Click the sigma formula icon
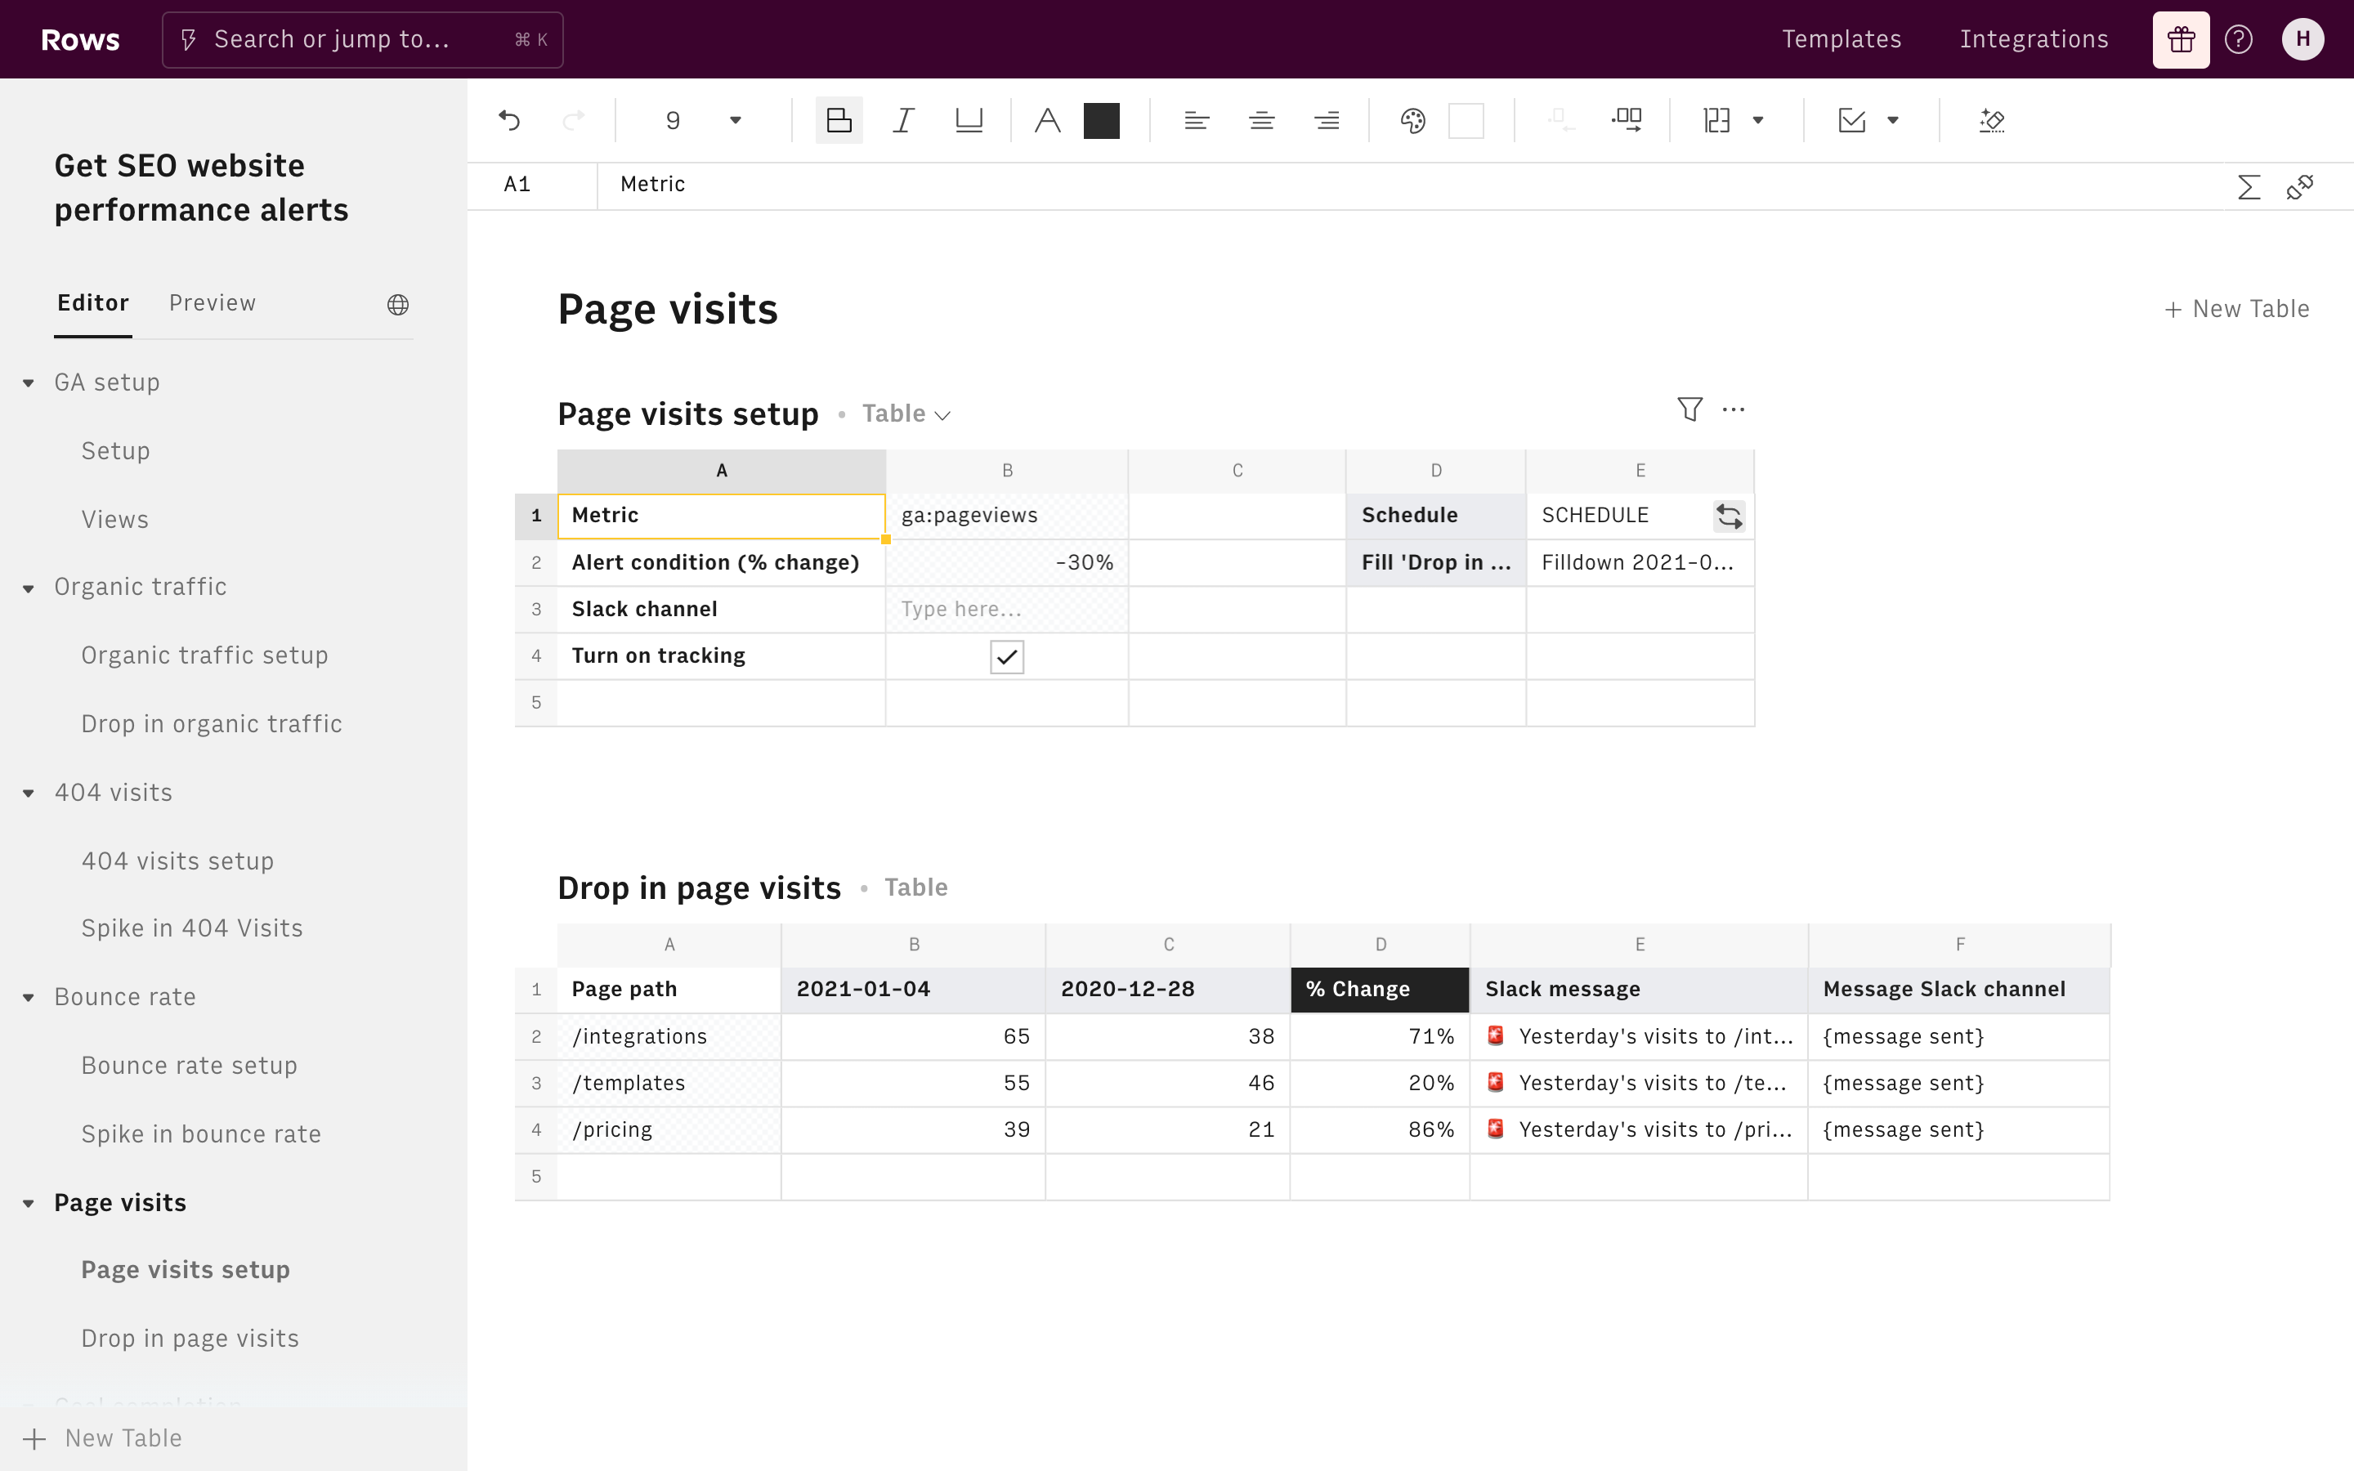The width and height of the screenshot is (2354, 1471). coord(2248,187)
